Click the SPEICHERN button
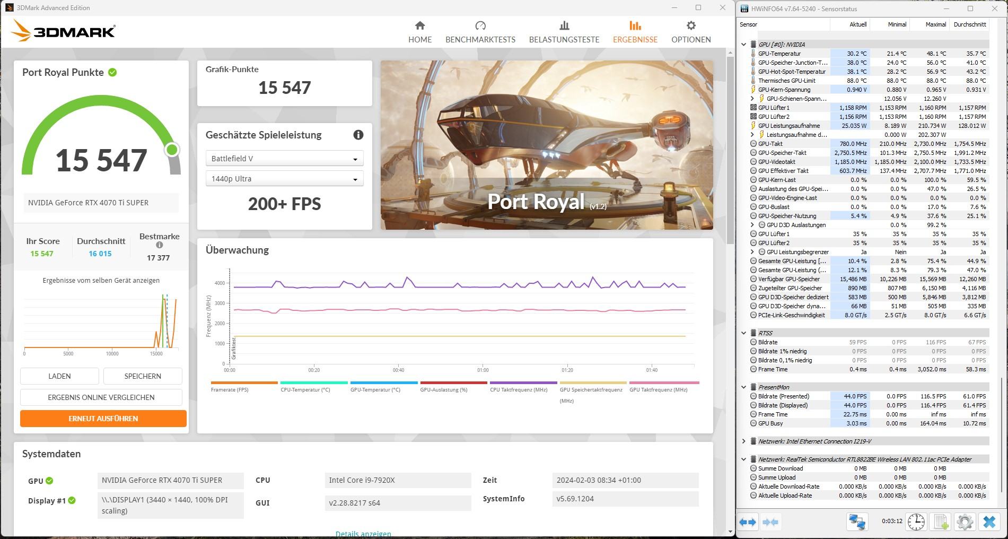 click(143, 376)
